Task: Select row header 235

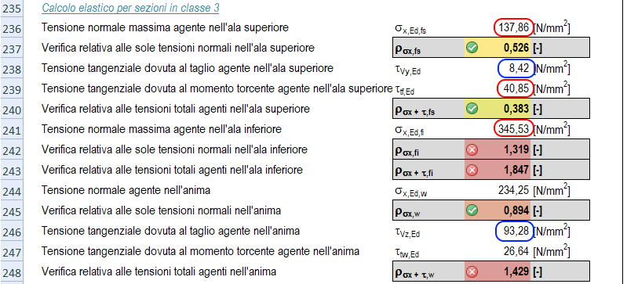Action: (12, 8)
